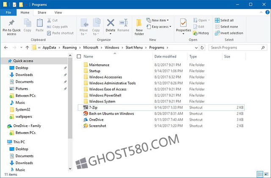Select the 7-Zip shortcut
The image size is (271, 178).
click(x=161, y=107)
